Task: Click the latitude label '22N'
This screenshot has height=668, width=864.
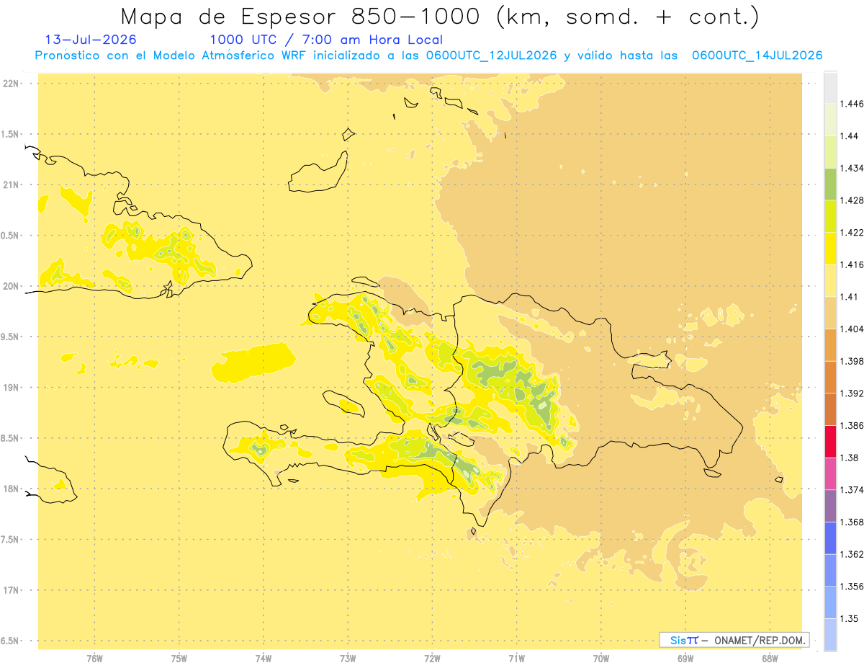Action: point(12,83)
